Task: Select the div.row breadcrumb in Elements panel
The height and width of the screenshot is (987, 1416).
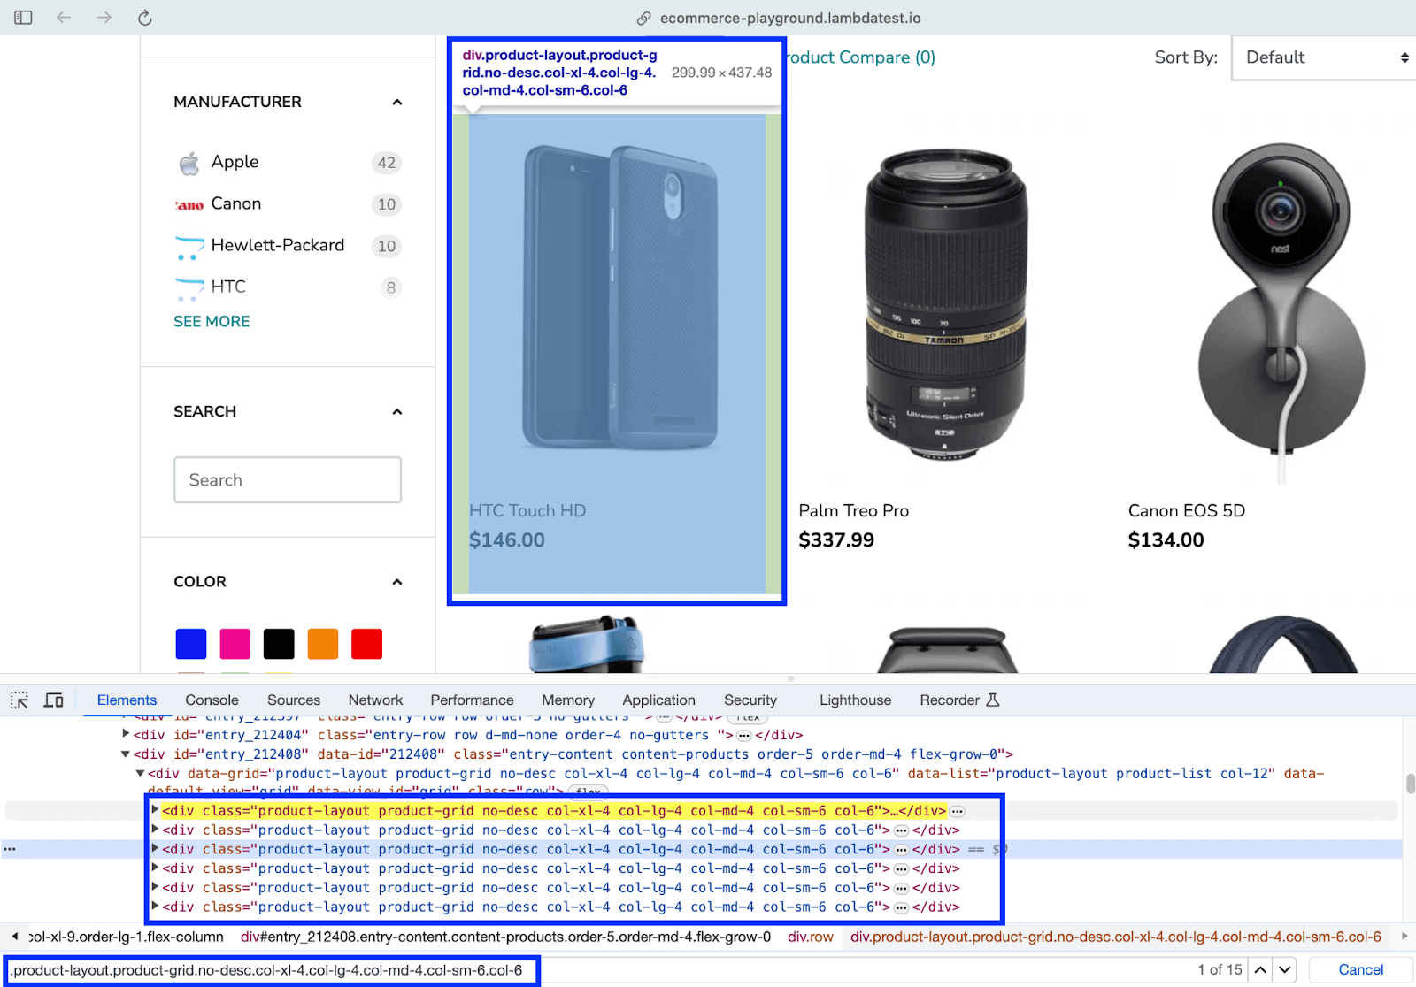Action: (810, 937)
